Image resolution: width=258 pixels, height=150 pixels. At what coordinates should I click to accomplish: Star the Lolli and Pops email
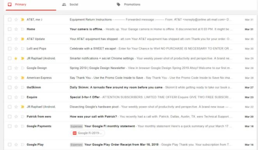point(16,49)
